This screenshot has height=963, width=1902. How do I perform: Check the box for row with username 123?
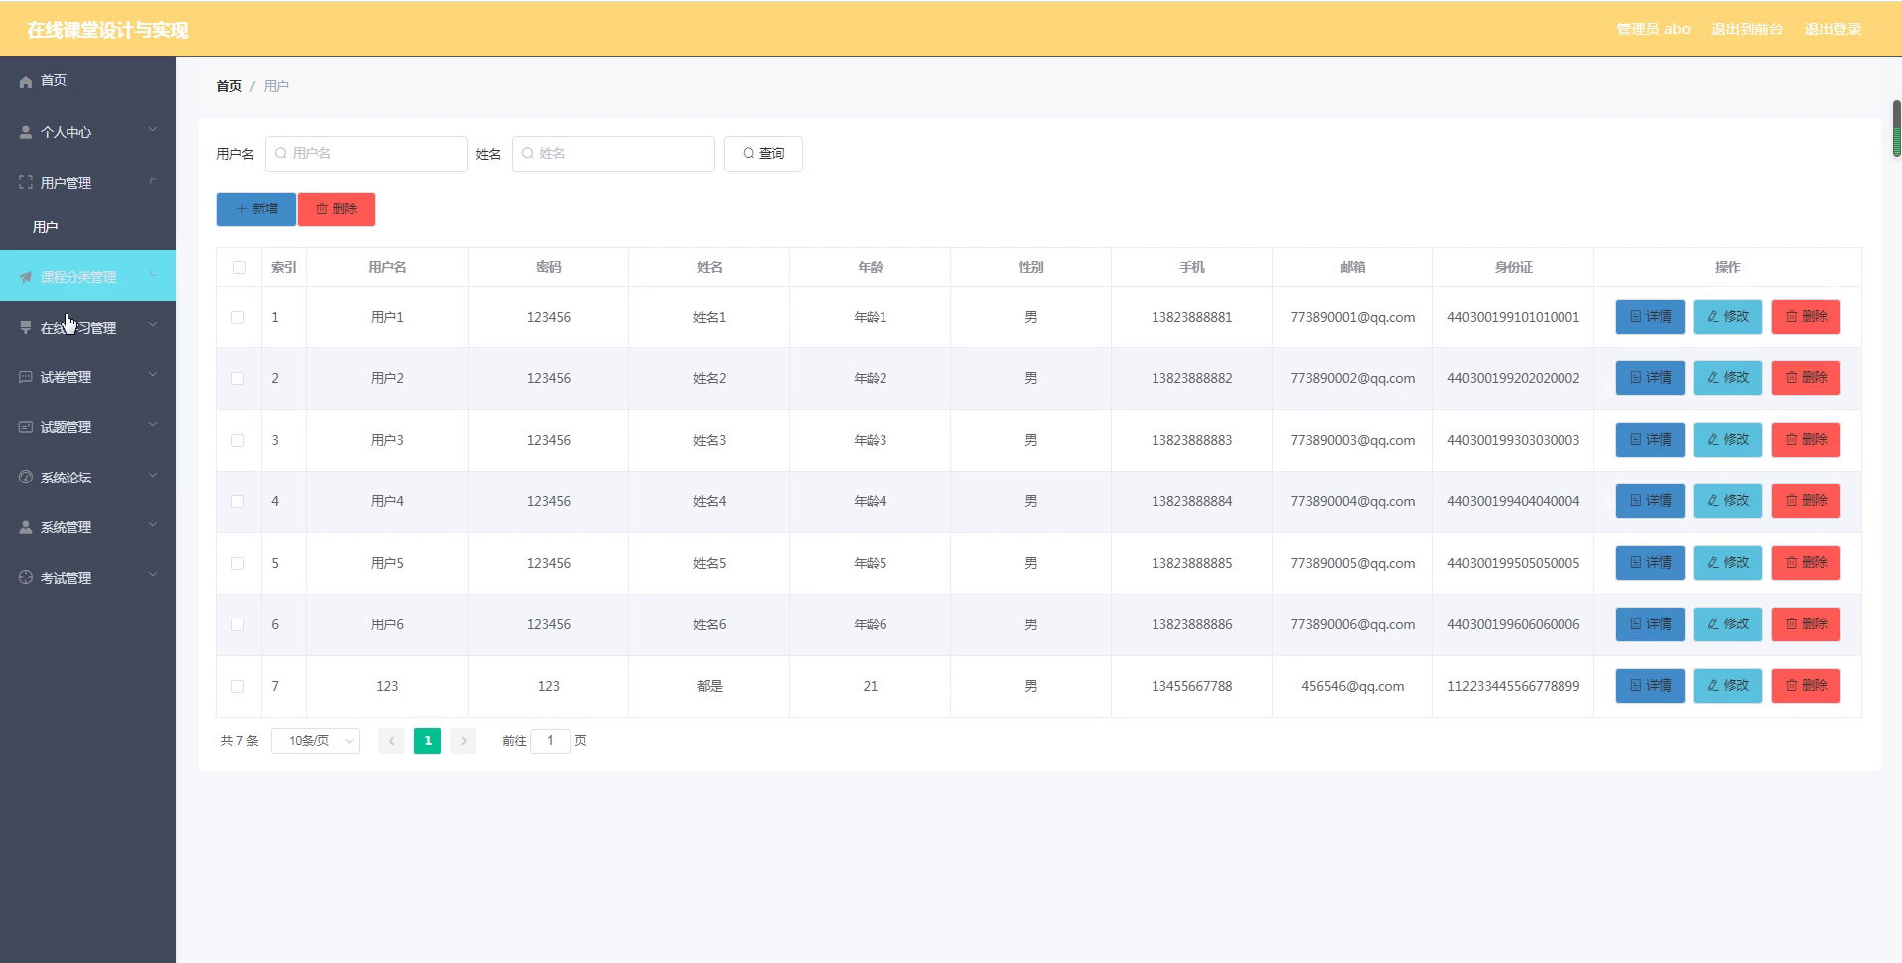[x=237, y=686]
